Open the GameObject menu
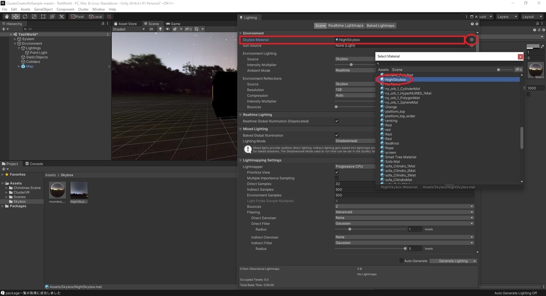 click(43, 9)
